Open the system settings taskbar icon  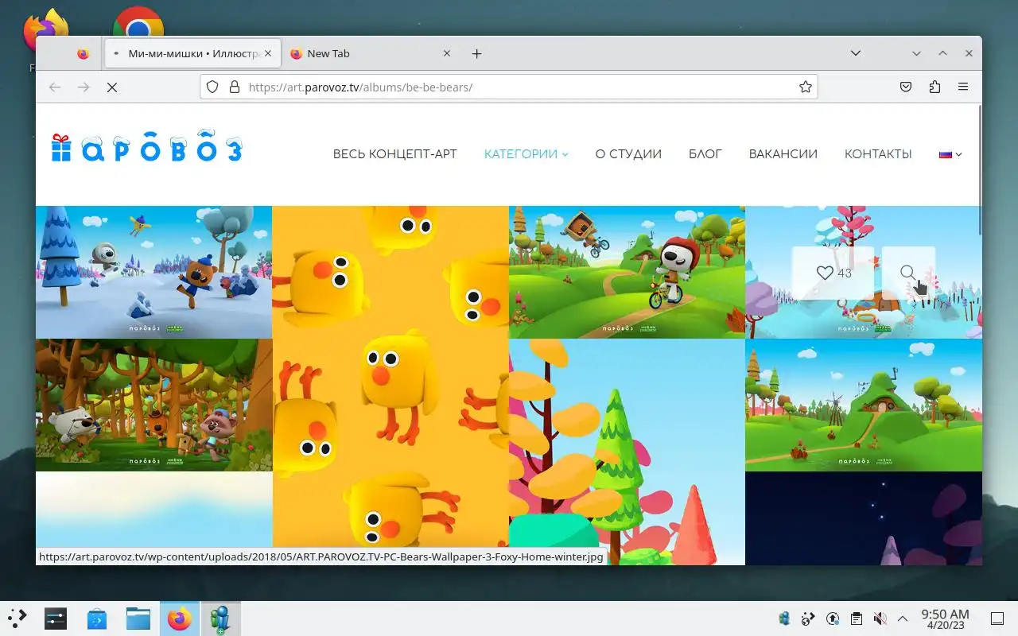[56, 618]
